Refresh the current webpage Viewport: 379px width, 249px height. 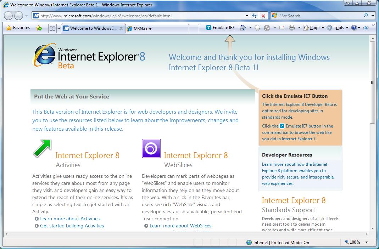point(255,16)
